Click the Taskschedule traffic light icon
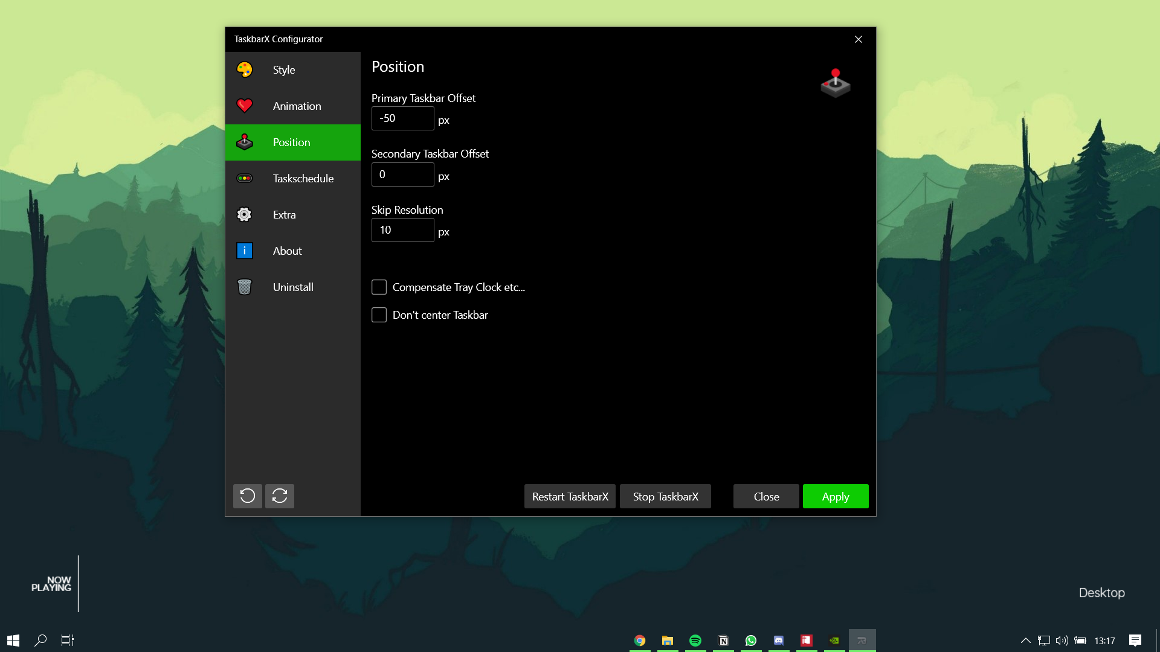This screenshot has height=652, width=1160. pyautogui.click(x=245, y=179)
